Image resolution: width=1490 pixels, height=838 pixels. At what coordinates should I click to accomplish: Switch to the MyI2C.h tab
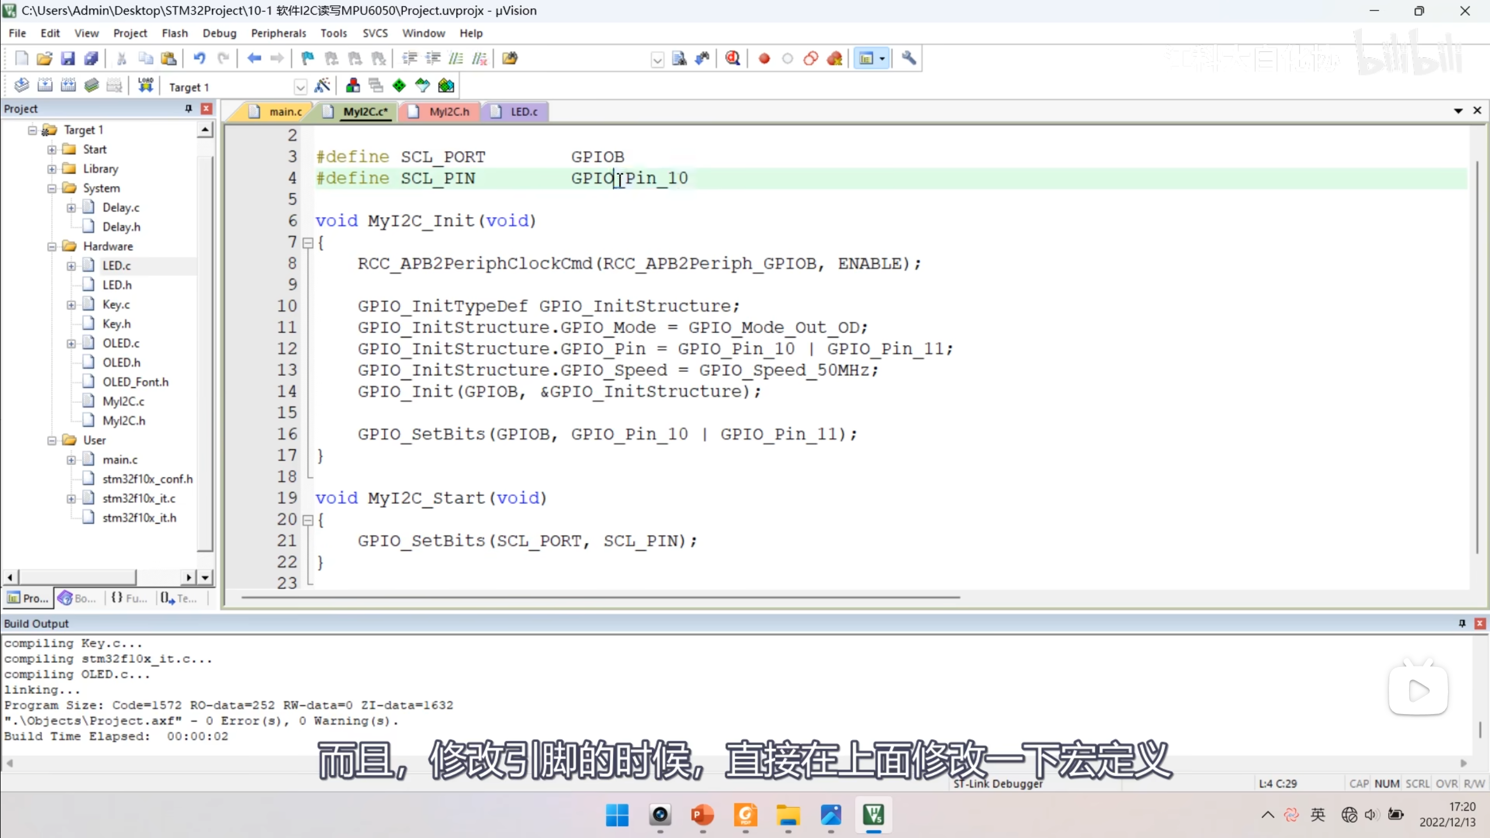448,112
